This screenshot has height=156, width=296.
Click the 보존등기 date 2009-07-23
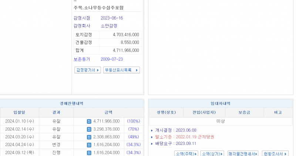pyautogui.click(x=111, y=59)
